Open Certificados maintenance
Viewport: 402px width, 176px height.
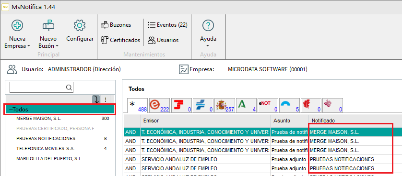tap(120, 40)
